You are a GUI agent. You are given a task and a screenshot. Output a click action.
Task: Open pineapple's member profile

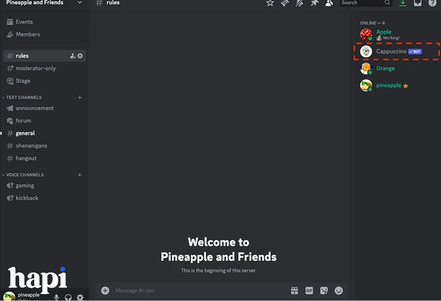click(396, 85)
